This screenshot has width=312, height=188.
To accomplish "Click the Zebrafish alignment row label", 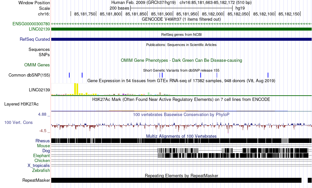I will (x=41, y=171).
